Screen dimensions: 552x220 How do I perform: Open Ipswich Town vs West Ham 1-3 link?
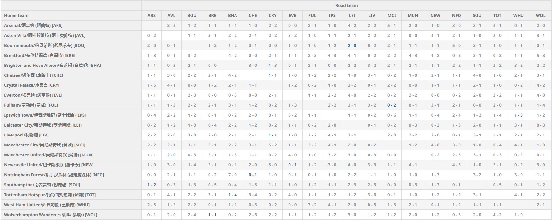point(518,115)
